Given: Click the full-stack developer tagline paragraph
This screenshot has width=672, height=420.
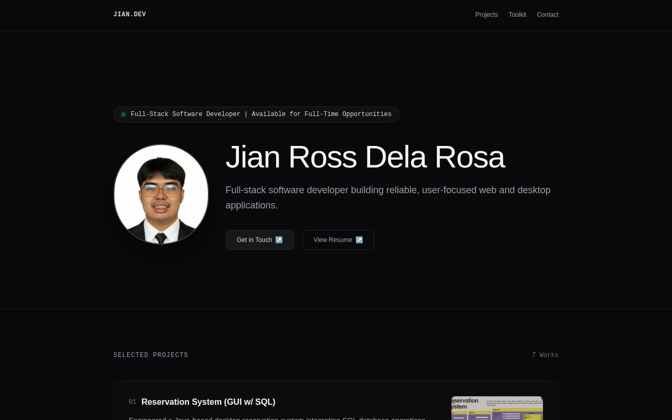Looking at the screenshot, I should (388, 197).
